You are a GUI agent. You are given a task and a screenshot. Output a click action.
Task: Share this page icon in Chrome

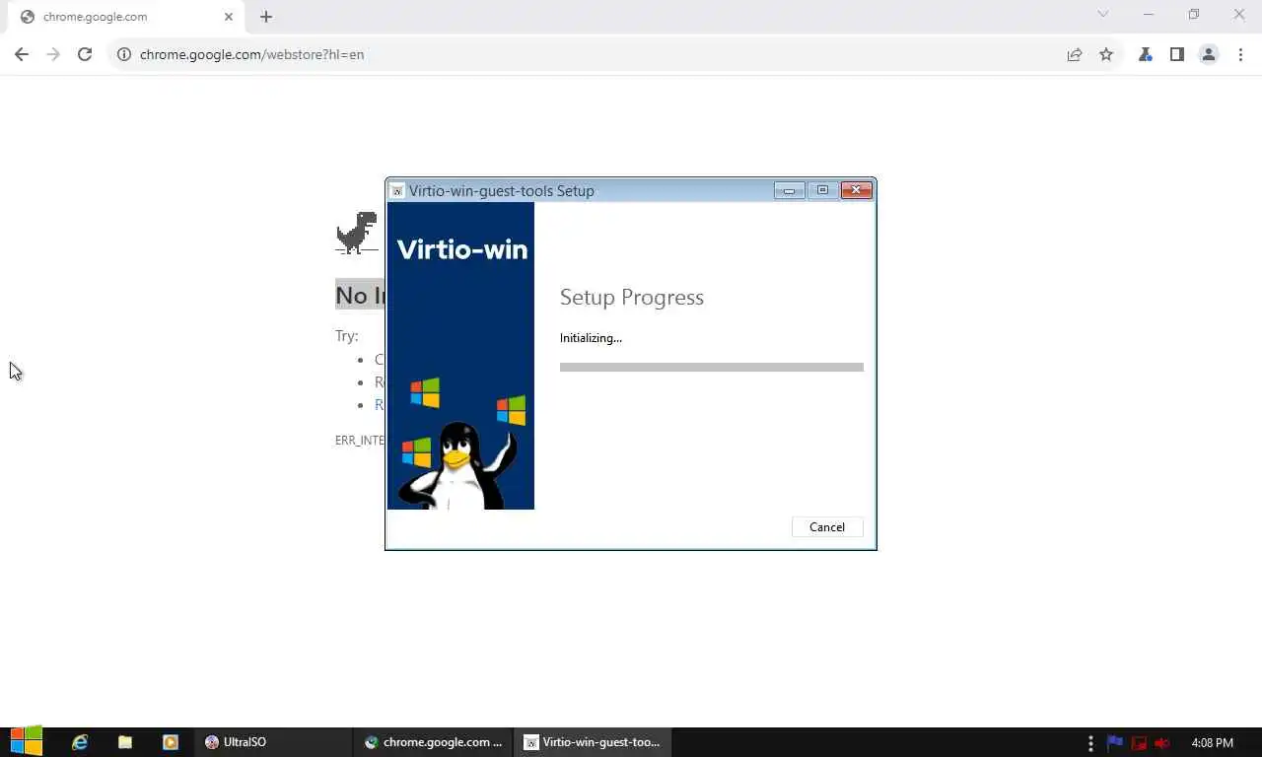pos(1075,54)
